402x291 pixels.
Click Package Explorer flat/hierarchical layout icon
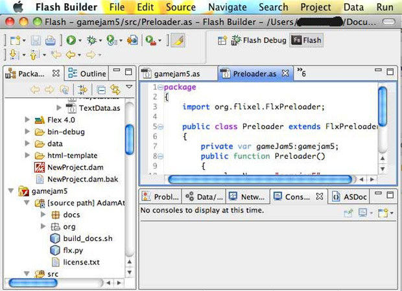click(82, 89)
